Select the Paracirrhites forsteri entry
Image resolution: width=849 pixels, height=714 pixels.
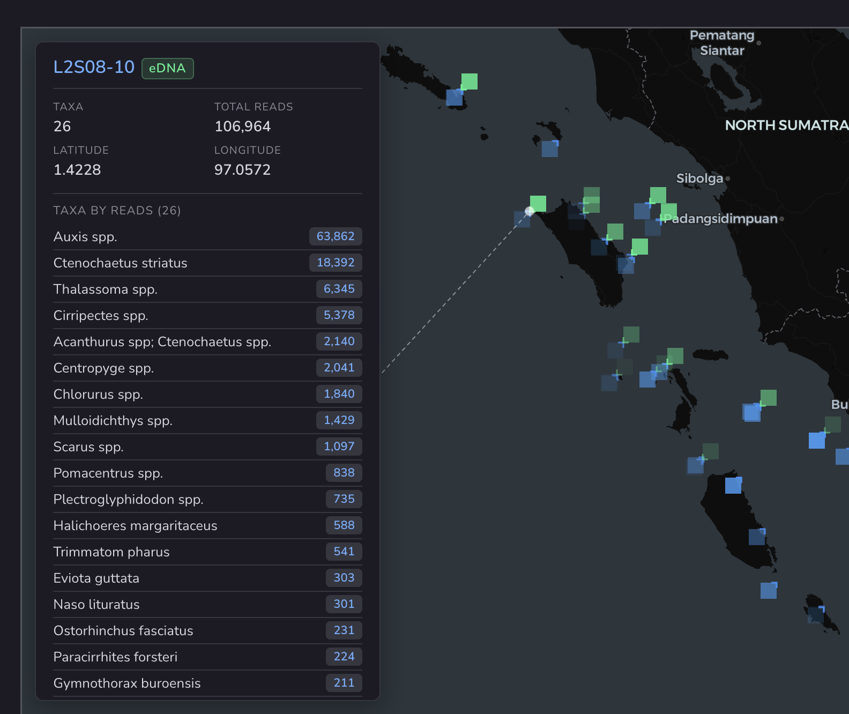tap(207, 657)
